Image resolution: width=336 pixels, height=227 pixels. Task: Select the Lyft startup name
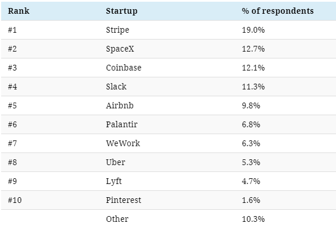pyautogui.click(x=114, y=181)
